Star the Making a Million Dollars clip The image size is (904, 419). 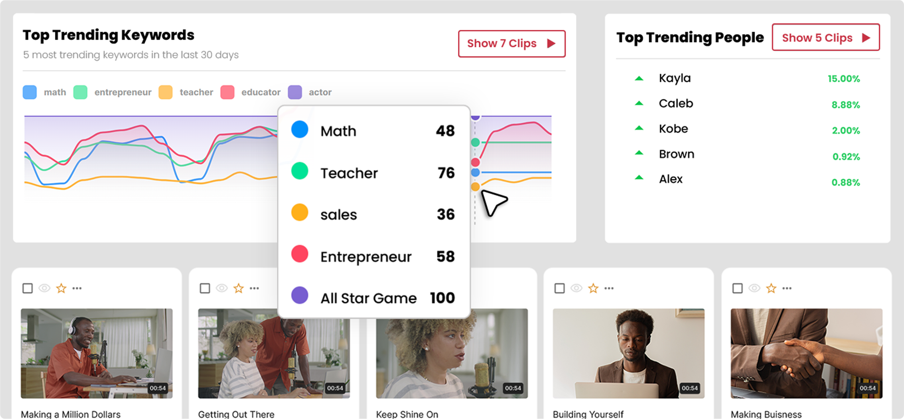(x=61, y=288)
